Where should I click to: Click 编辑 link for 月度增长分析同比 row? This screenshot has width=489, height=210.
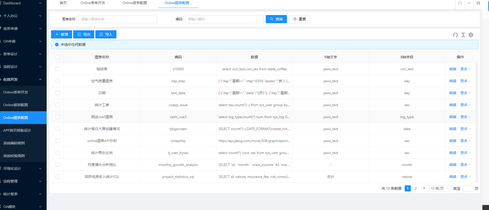453,165
